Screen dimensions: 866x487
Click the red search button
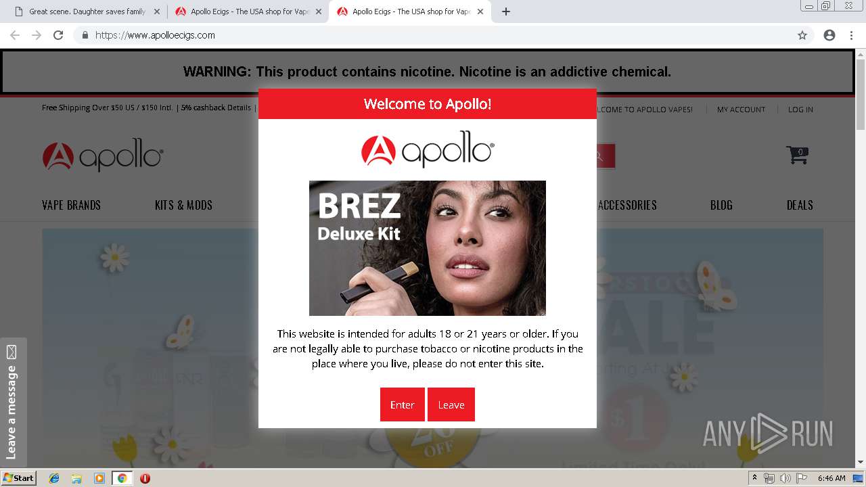tap(606, 156)
